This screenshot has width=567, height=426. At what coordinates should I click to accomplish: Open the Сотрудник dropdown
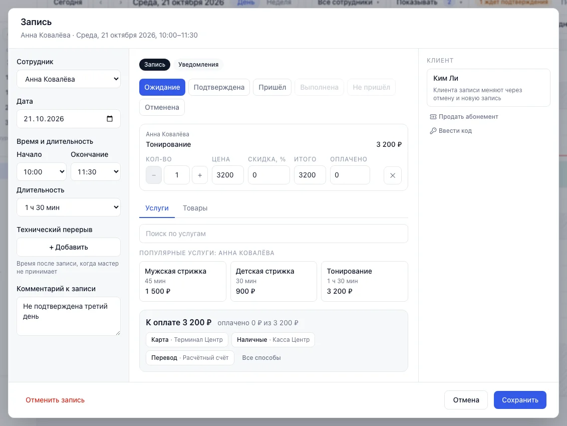[68, 79]
